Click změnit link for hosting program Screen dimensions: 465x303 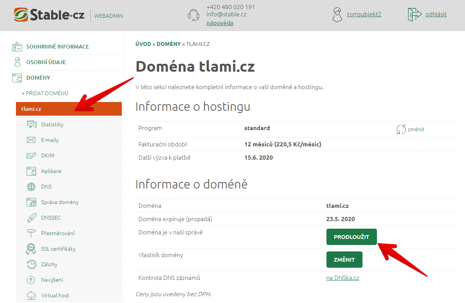[x=416, y=129]
